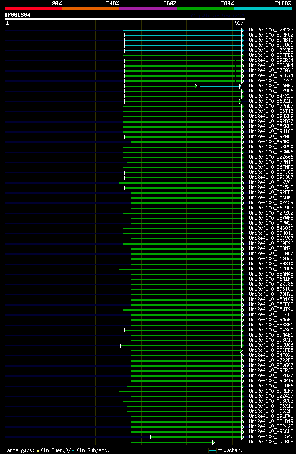Select label UniRef100_A6N1F0

[271, 279]
